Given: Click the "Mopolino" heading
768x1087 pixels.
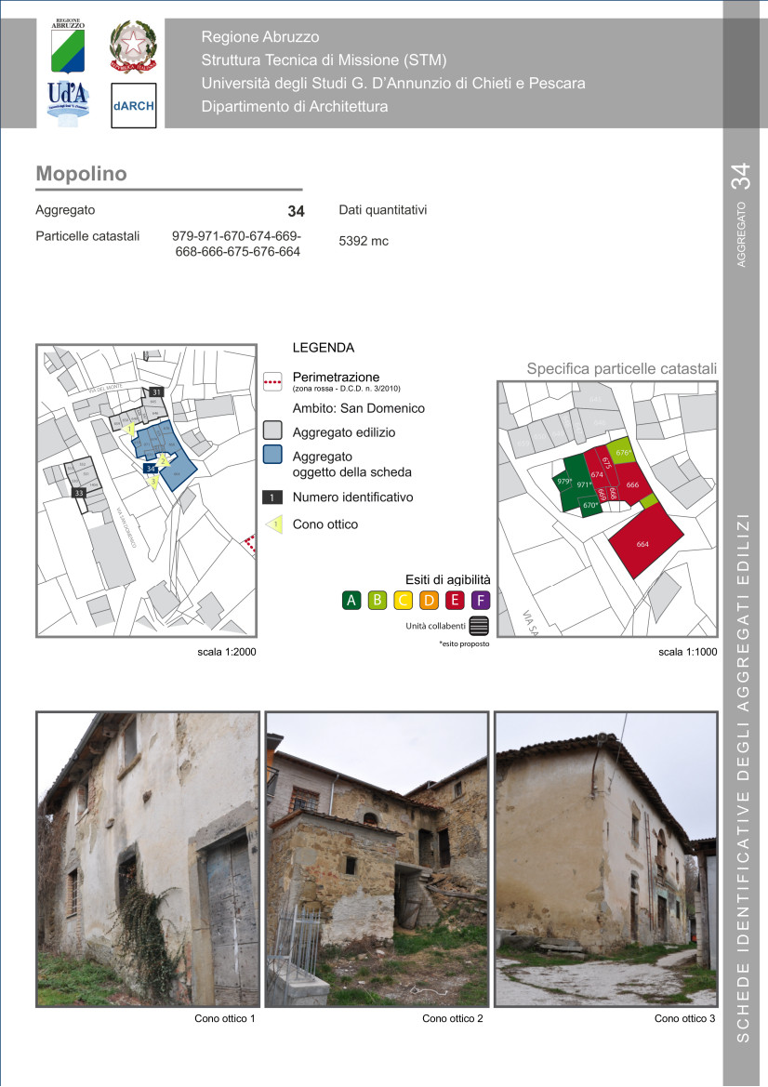Looking at the screenshot, I should point(81,173).
